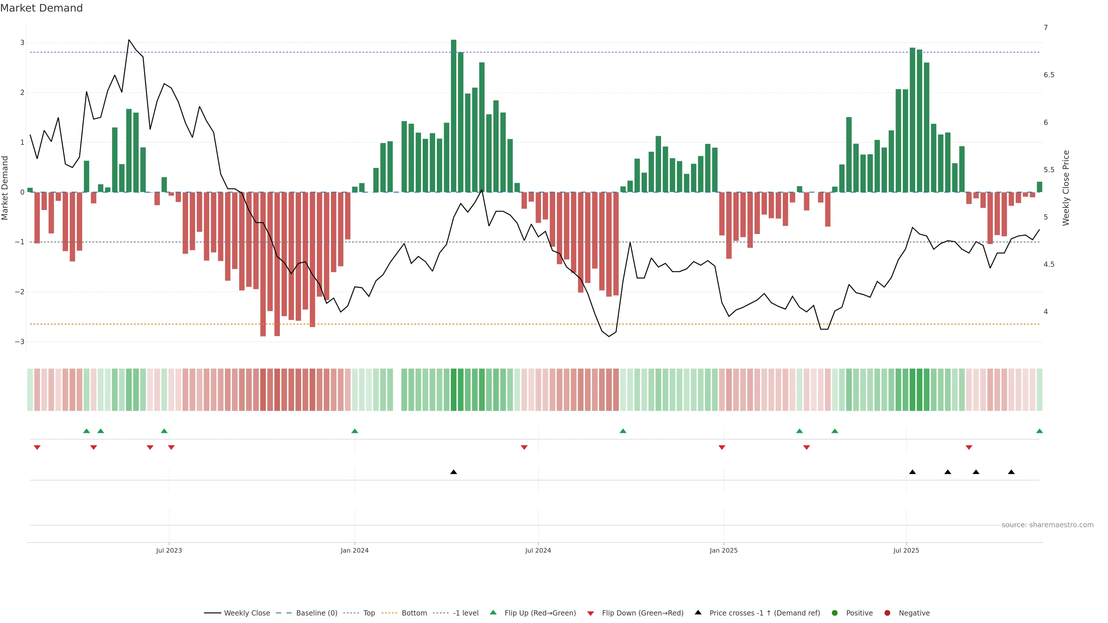Screen dimensions: 1108x623
Task: Hide the Top dotted line legend
Action: tap(369, 613)
